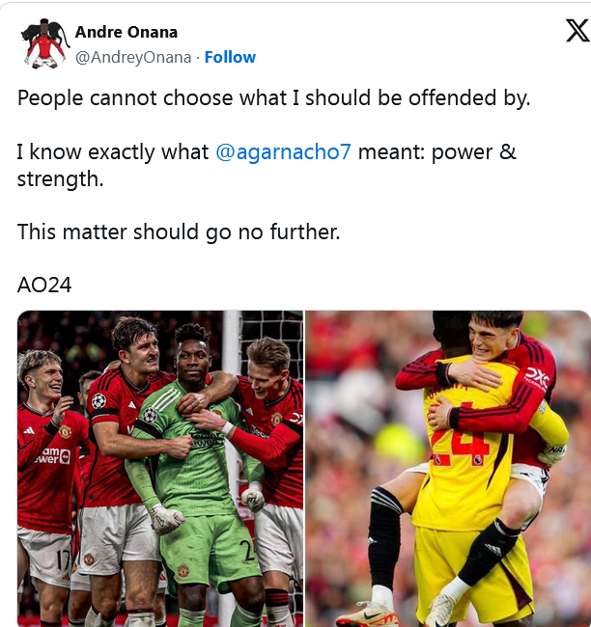Click the AO24 signature text

(44, 286)
